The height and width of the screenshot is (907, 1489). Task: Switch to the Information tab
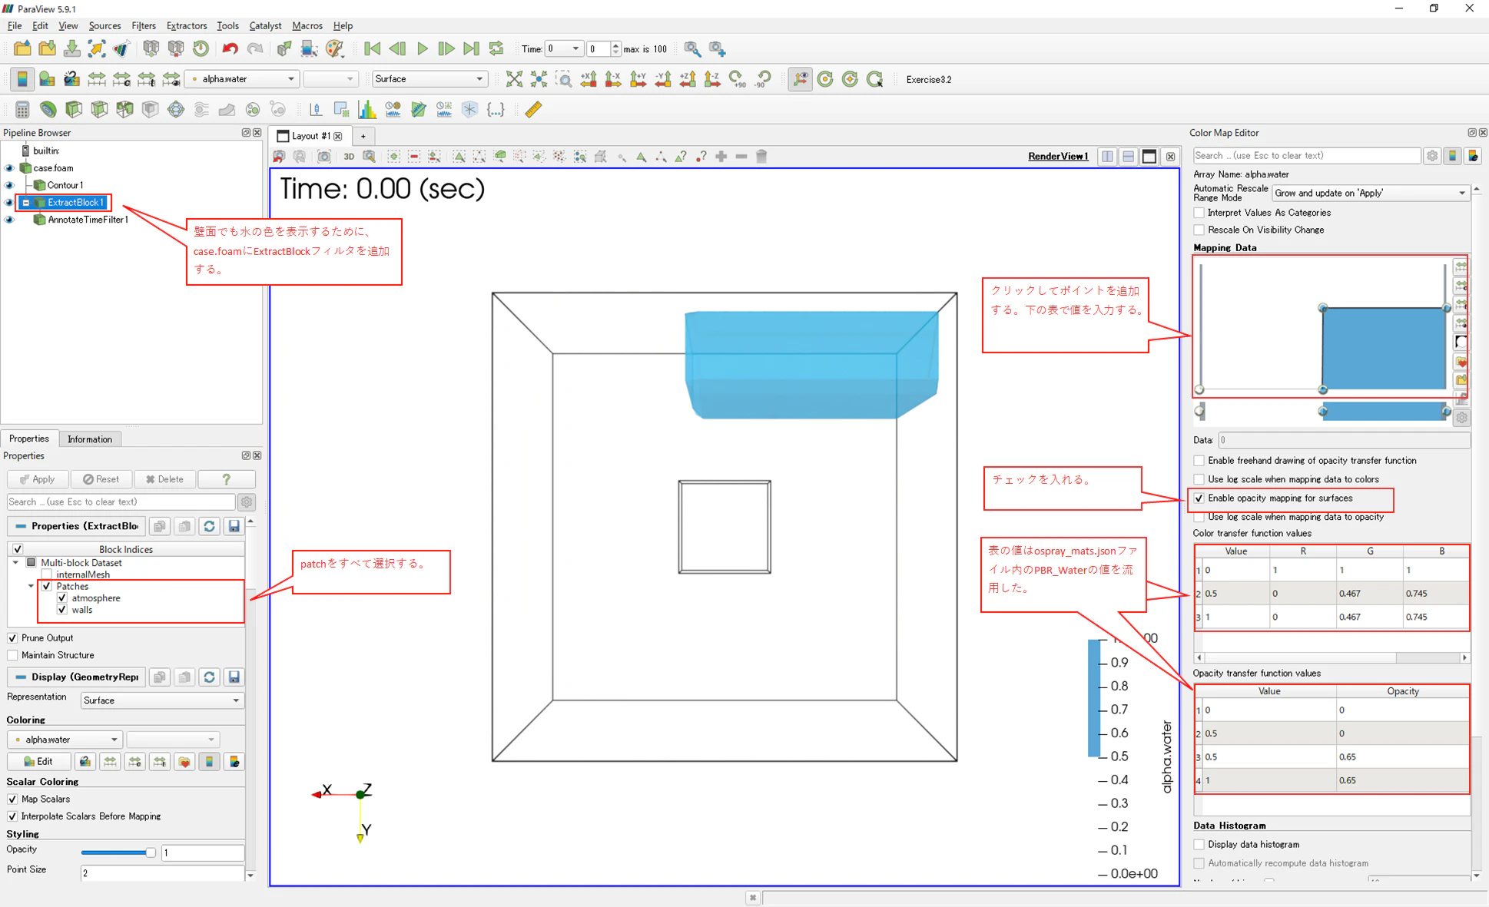[x=90, y=439]
